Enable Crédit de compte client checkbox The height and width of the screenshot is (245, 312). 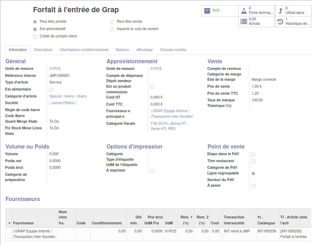[35, 36]
